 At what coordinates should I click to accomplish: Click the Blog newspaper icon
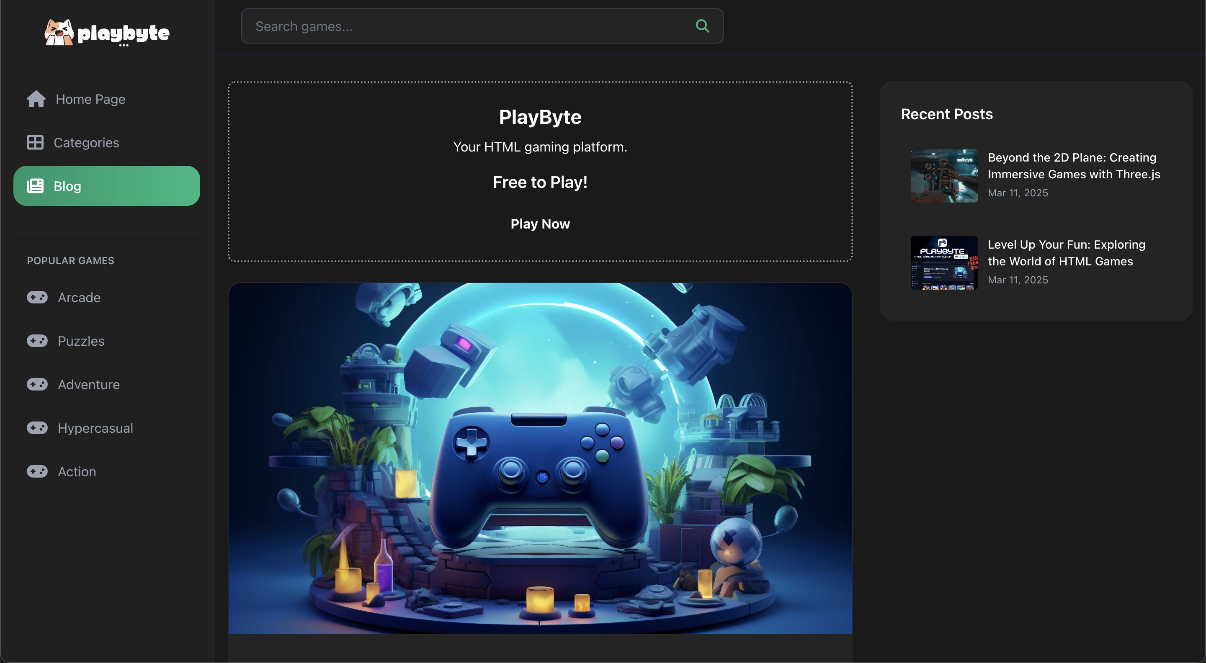point(35,186)
